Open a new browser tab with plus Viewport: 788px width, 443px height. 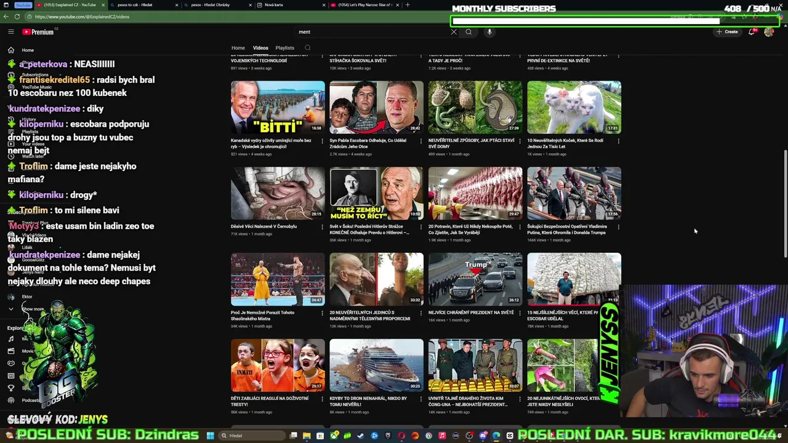[x=407, y=5]
